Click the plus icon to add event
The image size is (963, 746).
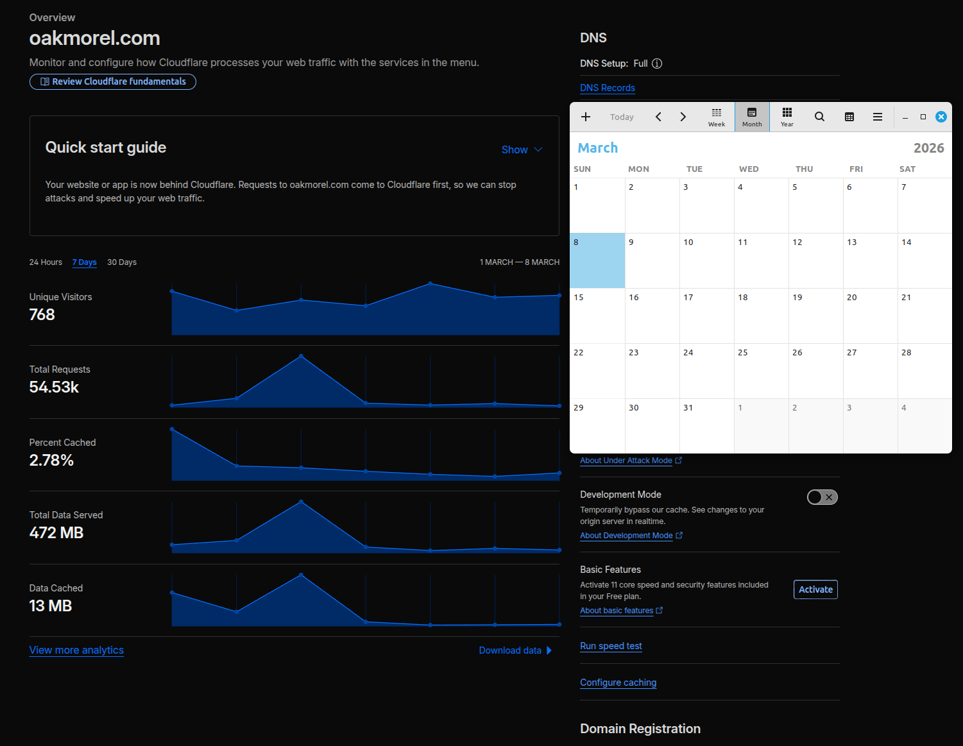[x=585, y=117]
